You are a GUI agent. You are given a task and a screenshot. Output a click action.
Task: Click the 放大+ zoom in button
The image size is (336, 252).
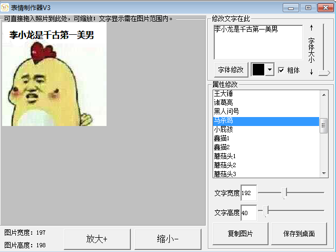click(97, 239)
